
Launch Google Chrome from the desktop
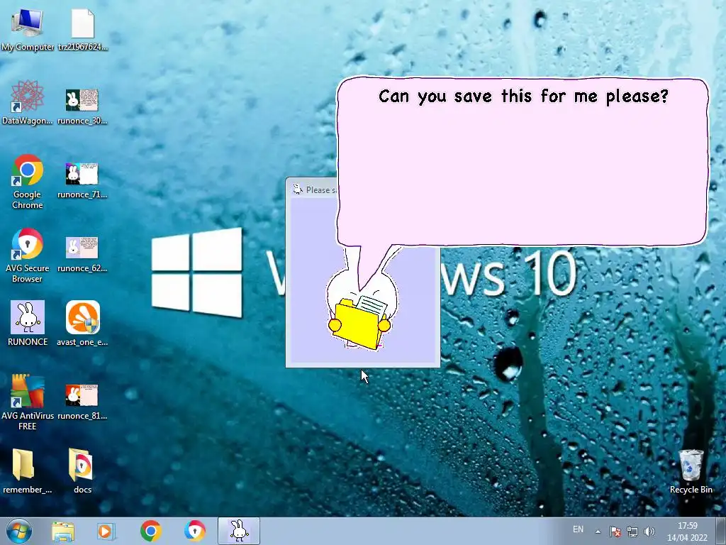pos(28,182)
